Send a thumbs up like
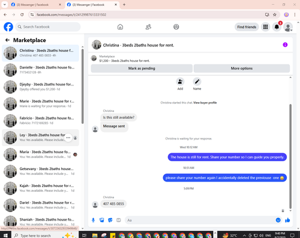300x238 pixels. click(x=287, y=220)
